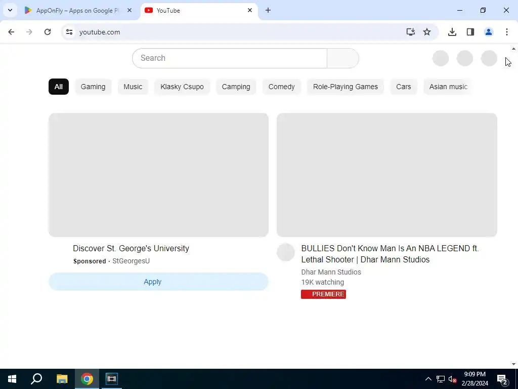
Task: Open the notification center icon
Action: coord(503,379)
